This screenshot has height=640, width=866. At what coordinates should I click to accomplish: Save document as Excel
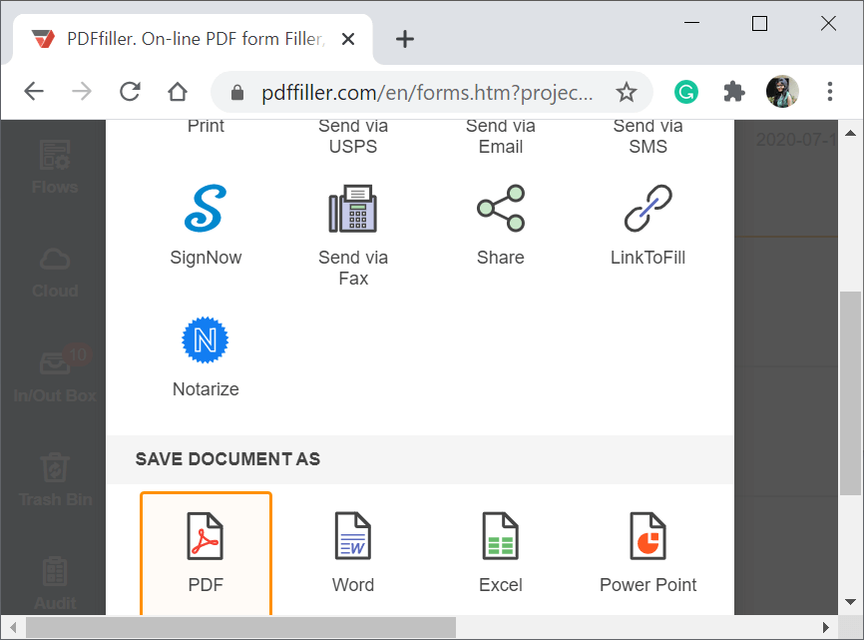point(501,553)
